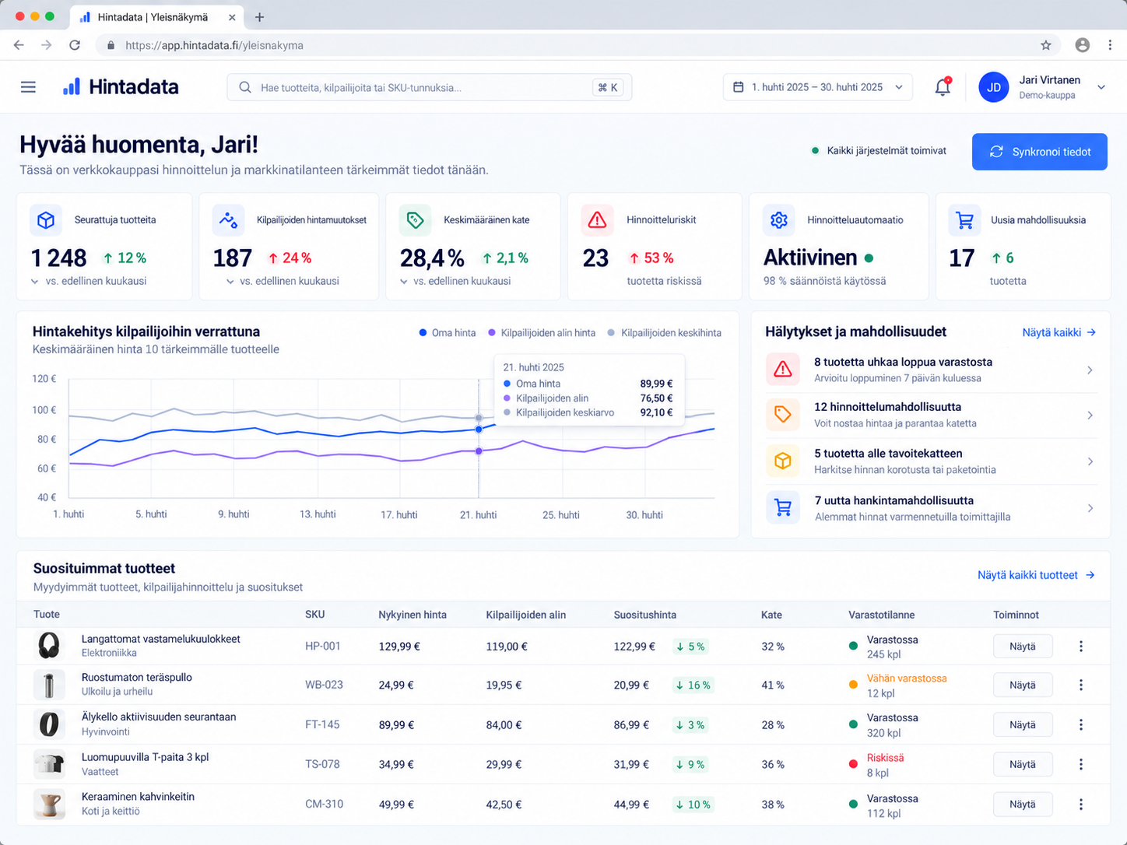The width and height of the screenshot is (1127, 845).
Task: Open the hamburger navigation menu
Action: point(28,87)
